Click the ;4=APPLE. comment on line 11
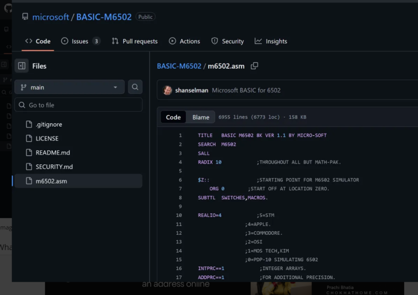 coord(258,224)
